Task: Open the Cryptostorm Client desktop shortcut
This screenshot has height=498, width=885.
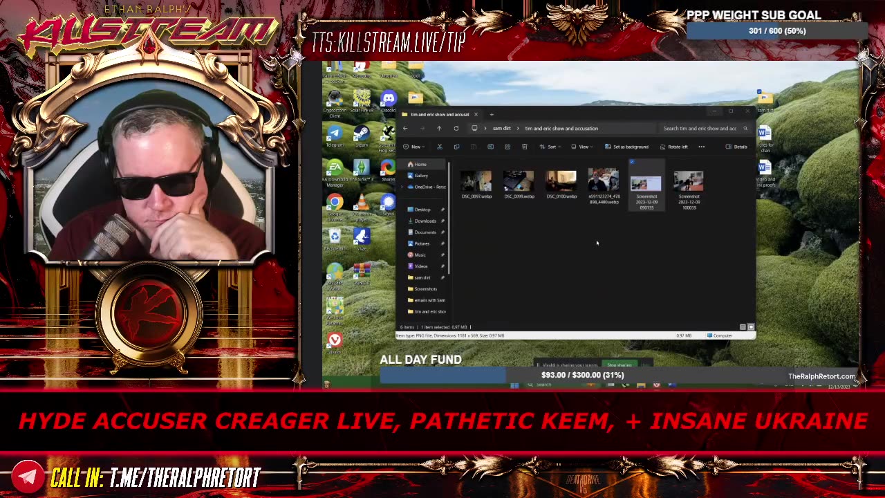Action: [335, 104]
